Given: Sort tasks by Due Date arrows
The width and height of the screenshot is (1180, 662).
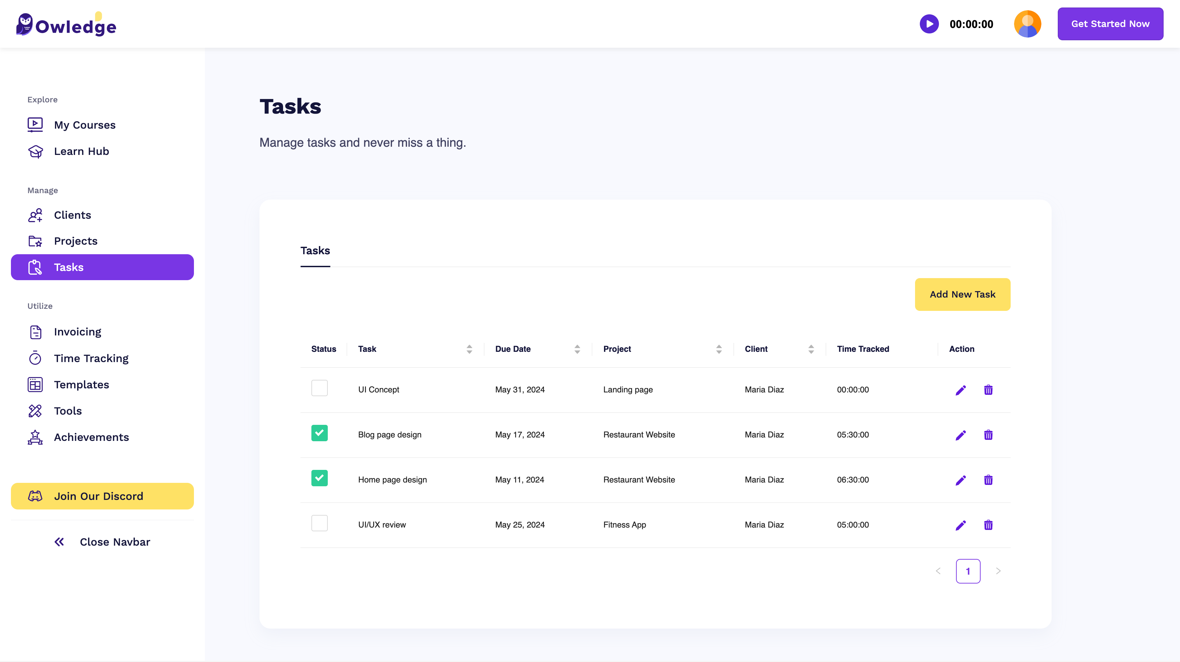Looking at the screenshot, I should click(x=577, y=349).
